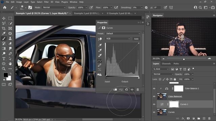Viewport: 216px width, 121px height.
Task: Click the Navigator zoom percentage field
Action: click(x=156, y=58)
